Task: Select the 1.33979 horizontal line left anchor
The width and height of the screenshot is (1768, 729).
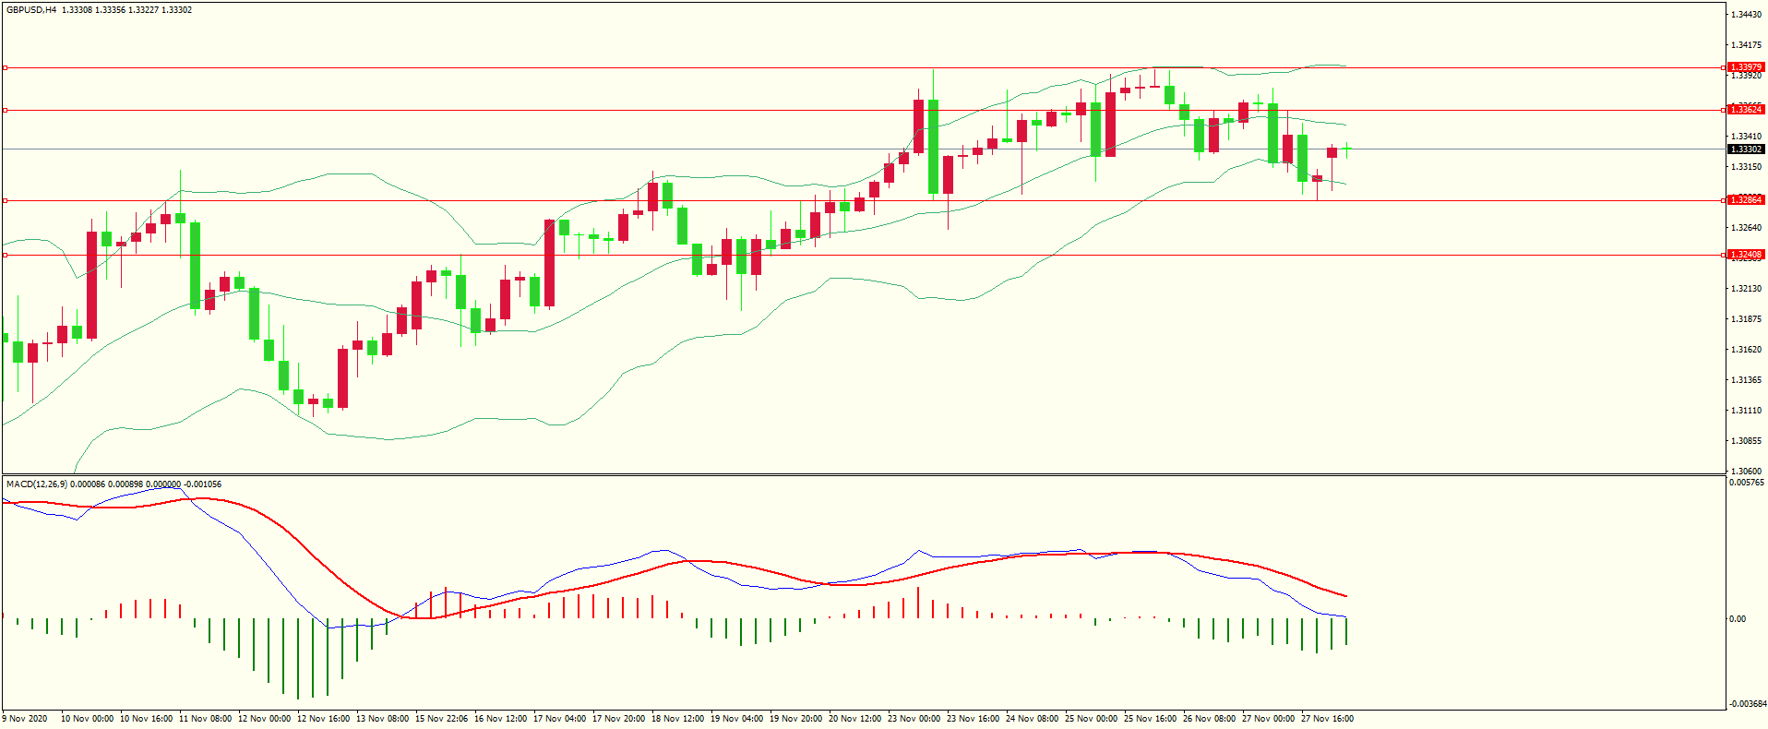Action: (5, 67)
